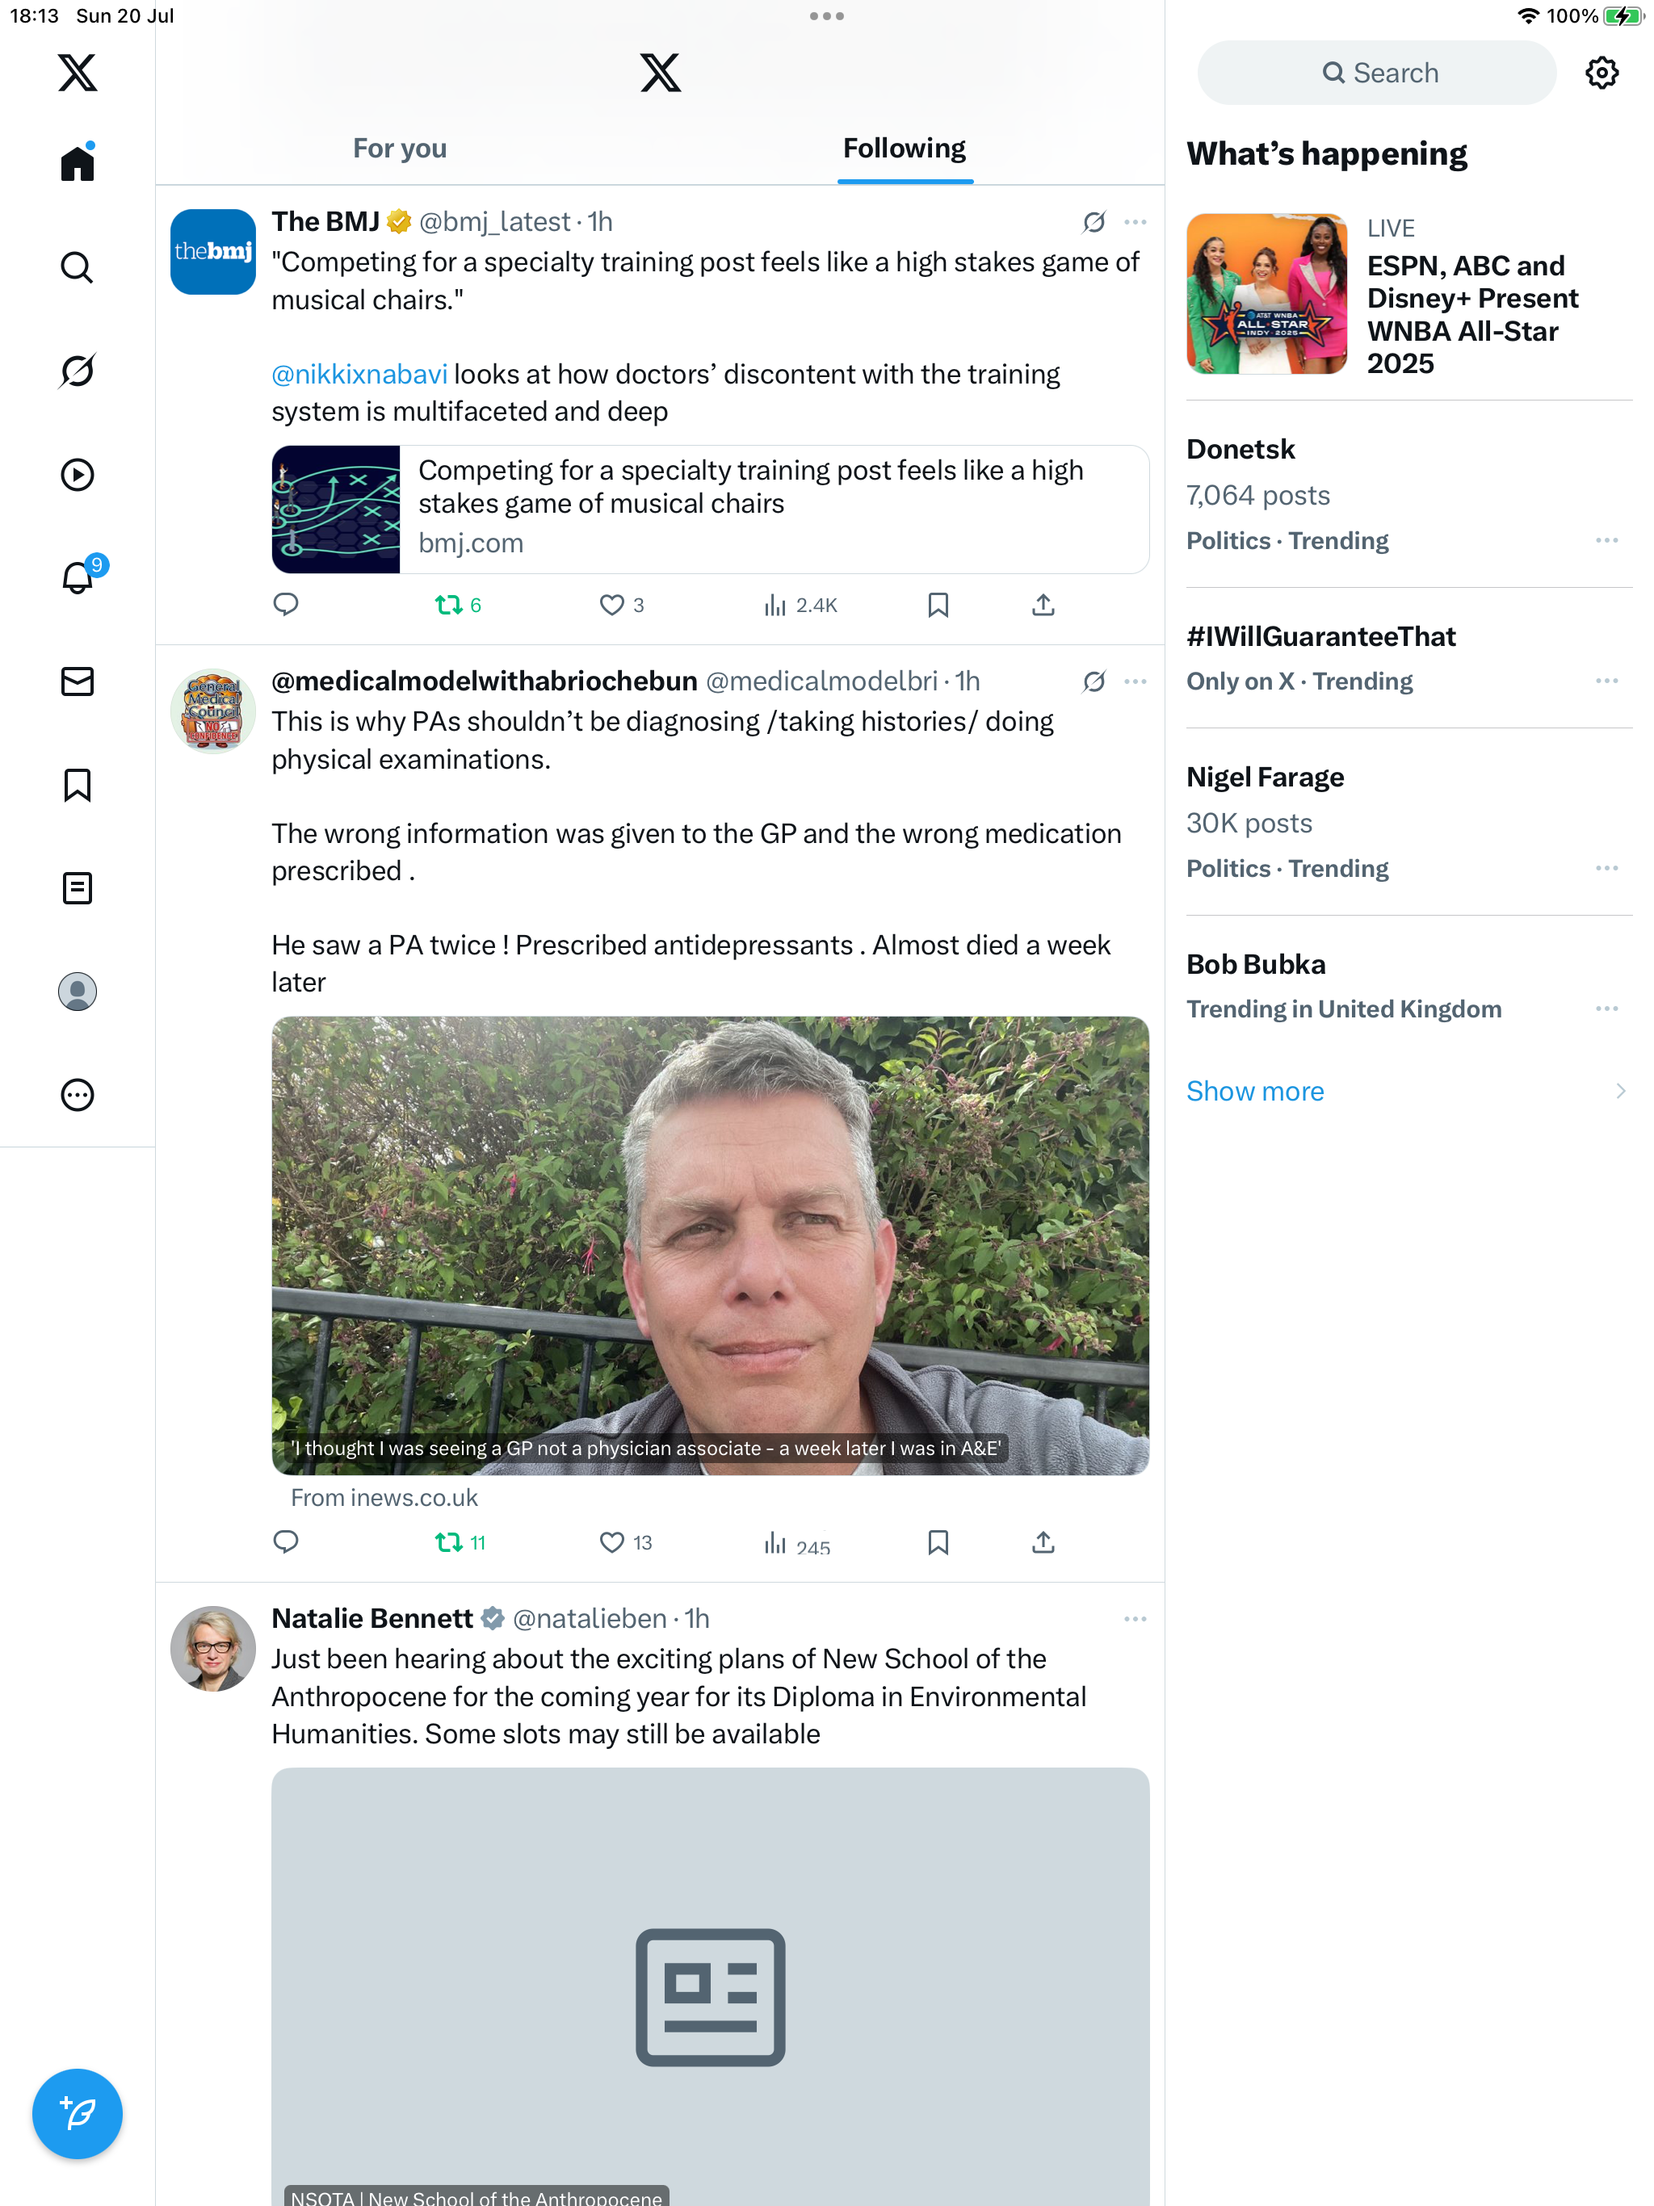
Task: Open the video play icon in sidebar
Action: 77,475
